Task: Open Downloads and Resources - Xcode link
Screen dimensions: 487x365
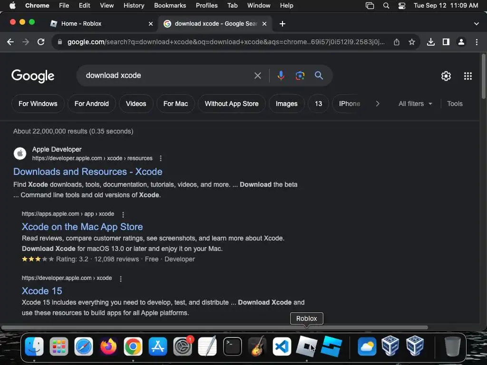Action: point(88,172)
